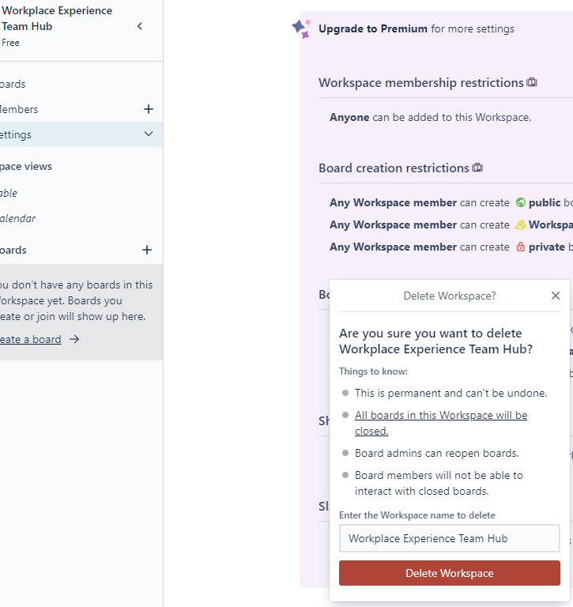This screenshot has width=573, height=607.
Task: Click the briefcase icon beside Workspace membership restrictions
Action: (x=532, y=82)
